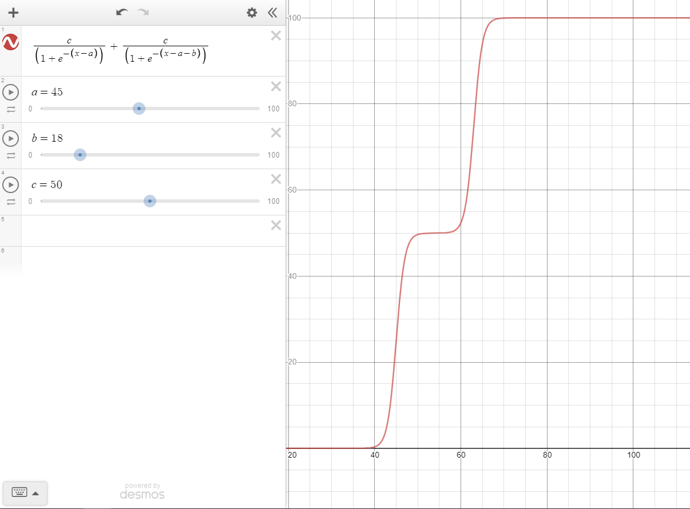
Task: Click the slider c thumb
Action: (150, 201)
